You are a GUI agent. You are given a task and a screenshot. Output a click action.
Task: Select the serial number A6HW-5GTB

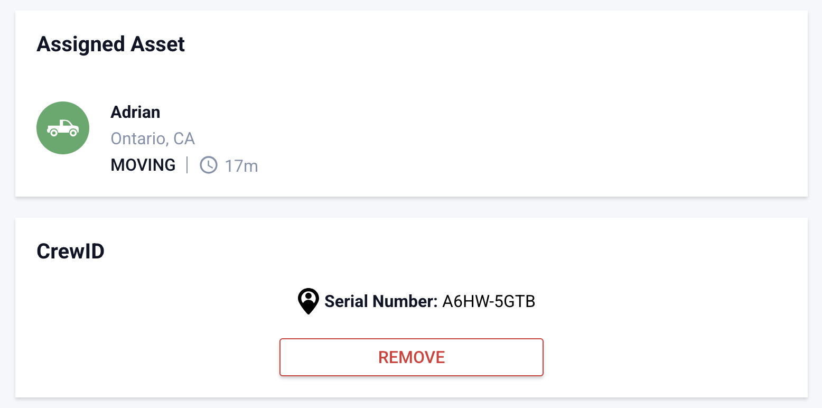[x=488, y=301]
